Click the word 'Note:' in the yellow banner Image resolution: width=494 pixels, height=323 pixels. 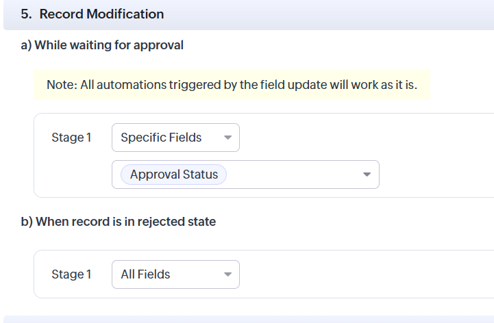point(61,85)
